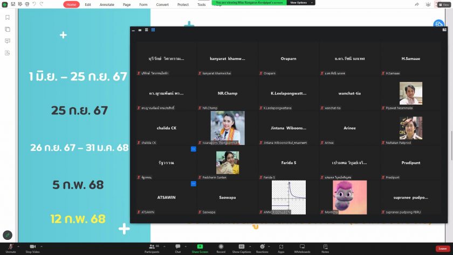The image size is (453, 255).
Task: Open the Notes panel
Action: click(x=325, y=247)
